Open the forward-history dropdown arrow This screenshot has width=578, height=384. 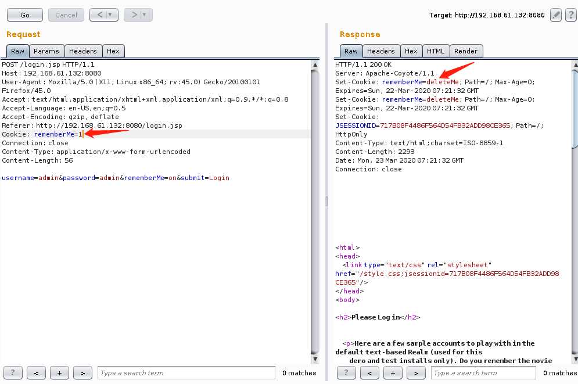click(x=145, y=15)
